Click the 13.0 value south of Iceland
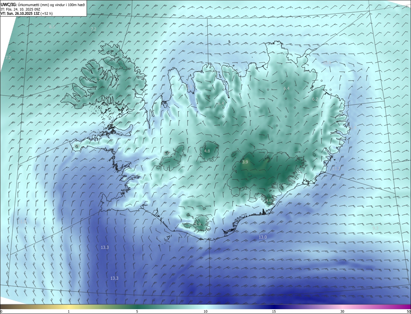Image resolution: width=411 pixels, height=314 pixels. (x=263, y=237)
